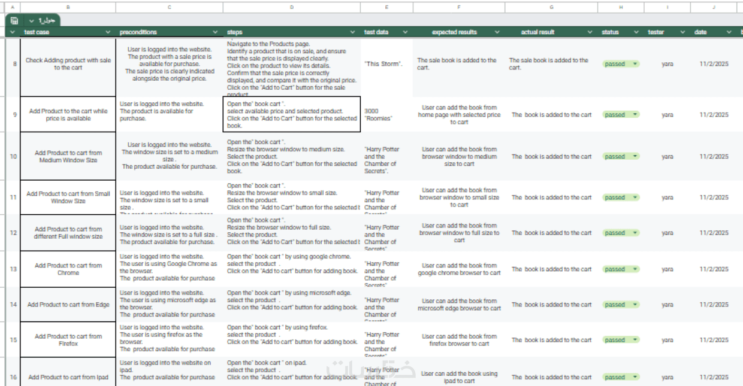The height and width of the screenshot is (386, 743).
Task: Open the status chip in Medium Window Size row
Action: pyautogui.click(x=621, y=157)
